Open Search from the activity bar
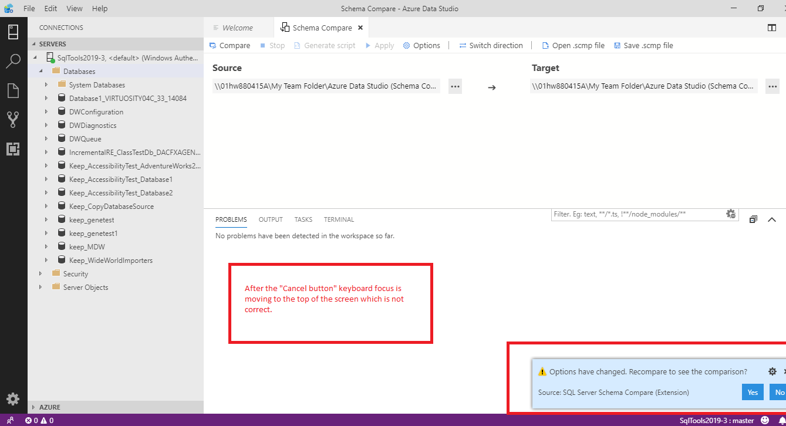Image resolution: width=786 pixels, height=426 pixels. pyautogui.click(x=13, y=61)
